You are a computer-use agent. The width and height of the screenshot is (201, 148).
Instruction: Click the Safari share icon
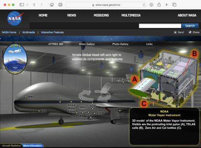pyautogui.click(x=159, y=5)
